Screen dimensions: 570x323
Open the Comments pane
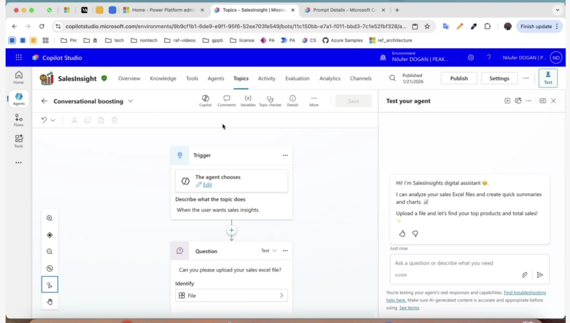pyautogui.click(x=227, y=100)
